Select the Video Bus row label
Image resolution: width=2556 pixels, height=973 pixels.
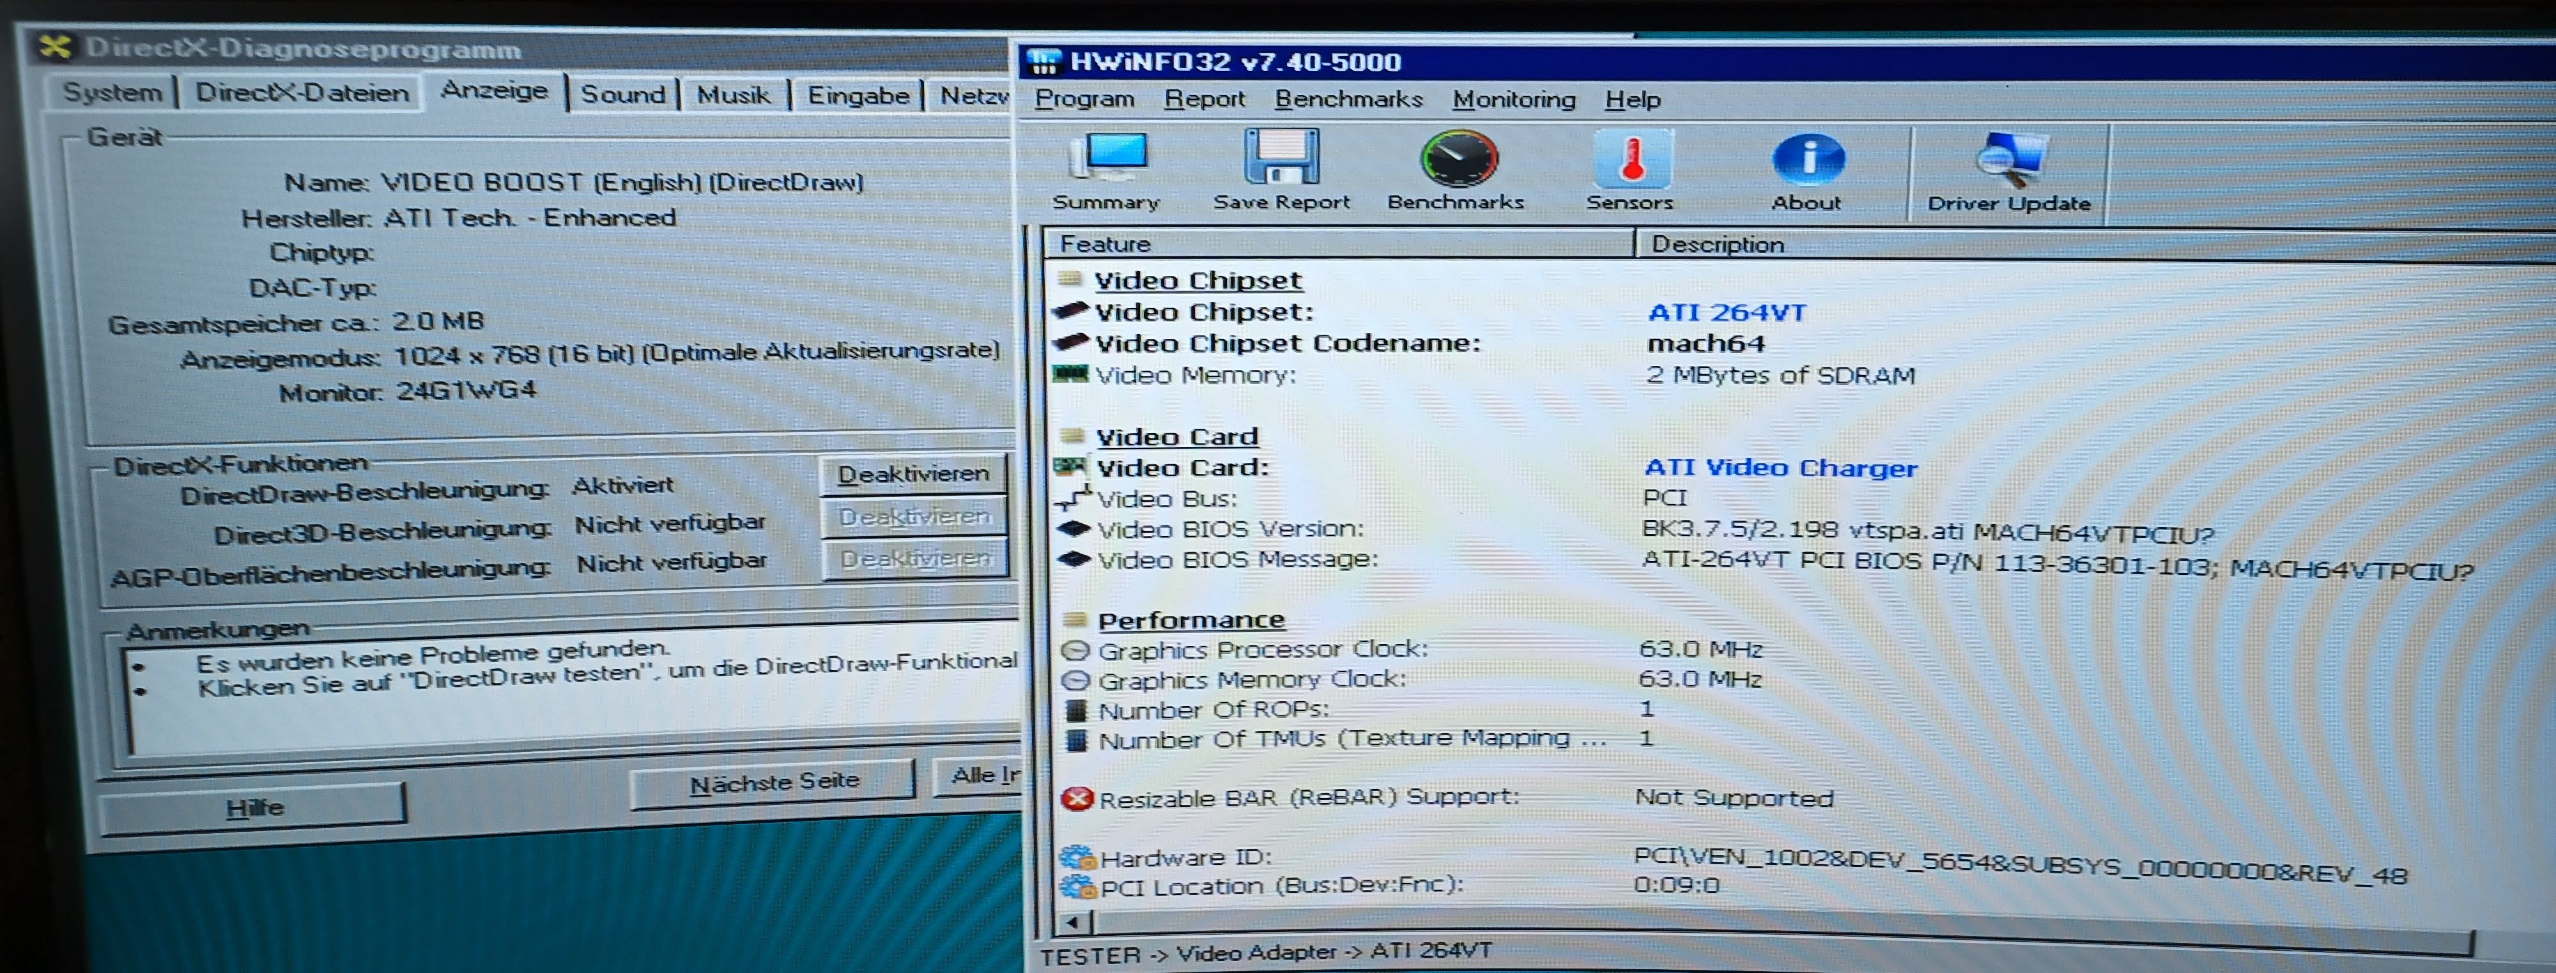[x=1167, y=499]
